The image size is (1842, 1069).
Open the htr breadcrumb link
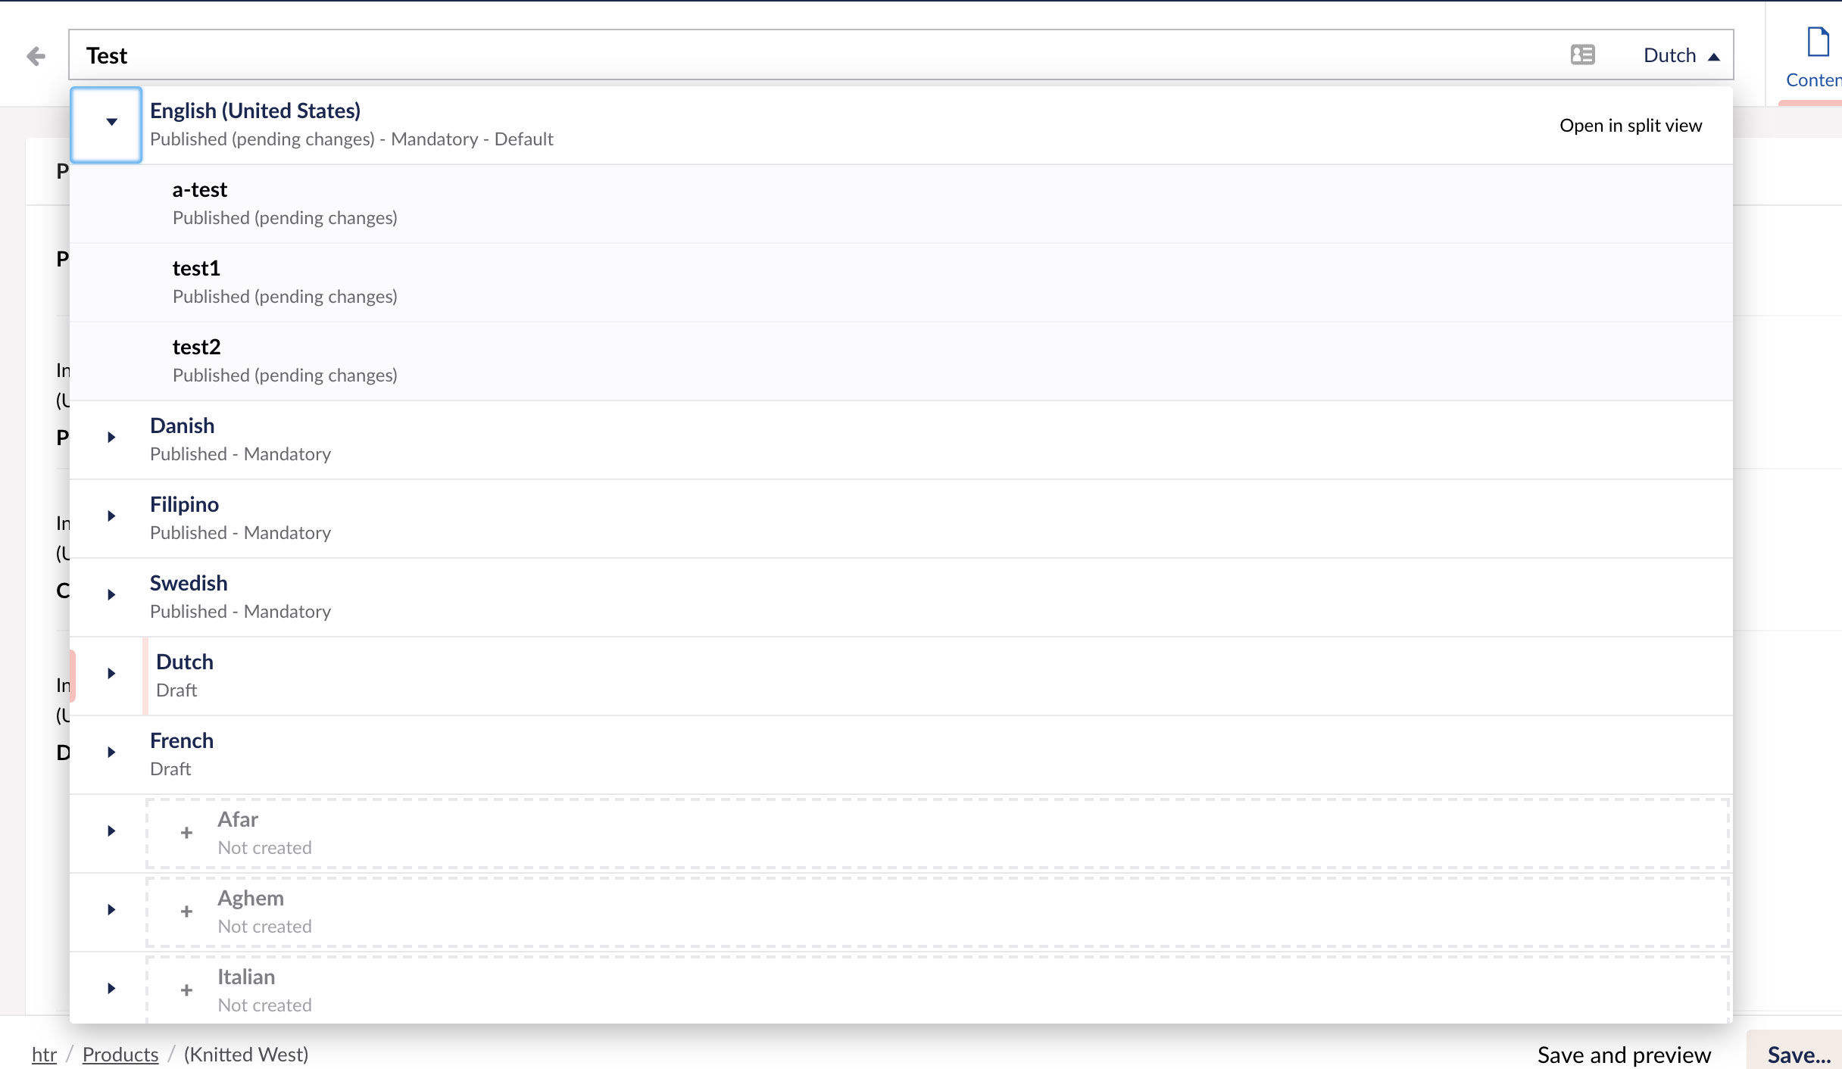click(x=44, y=1055)
